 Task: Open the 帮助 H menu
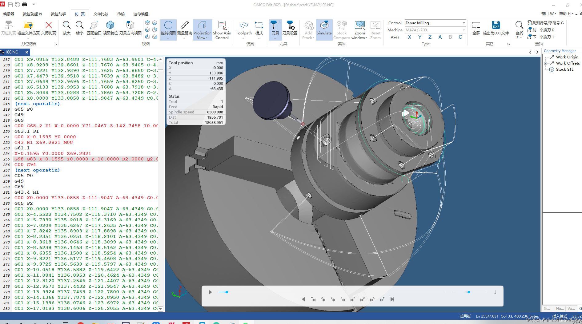click(x=566, y=14)
